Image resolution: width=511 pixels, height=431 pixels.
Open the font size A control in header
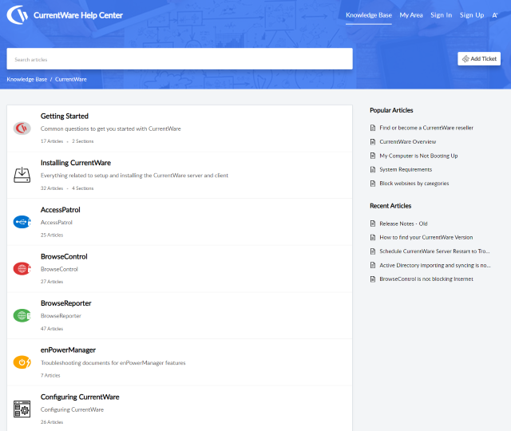click(x=495, y=15)
